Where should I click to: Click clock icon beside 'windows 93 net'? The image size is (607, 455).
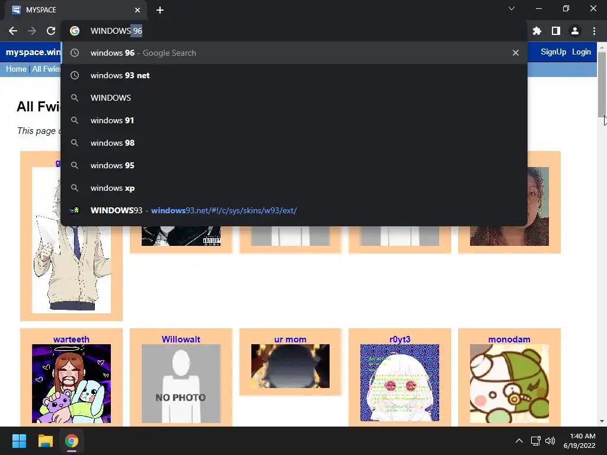75,75
